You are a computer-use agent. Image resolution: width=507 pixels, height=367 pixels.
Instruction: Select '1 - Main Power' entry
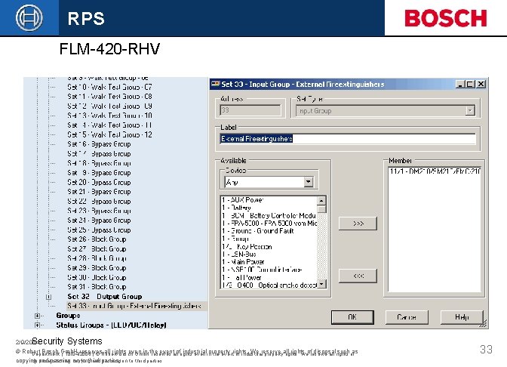243,262
